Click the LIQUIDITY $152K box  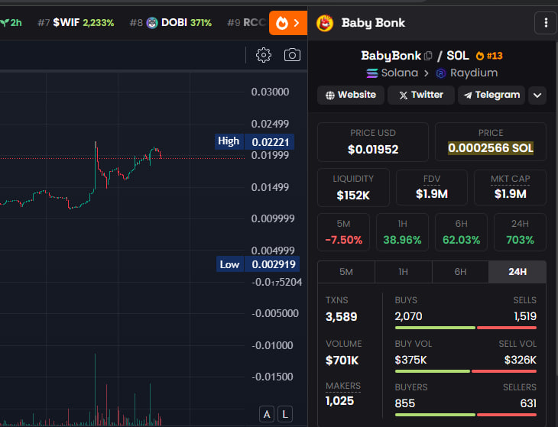353,187
